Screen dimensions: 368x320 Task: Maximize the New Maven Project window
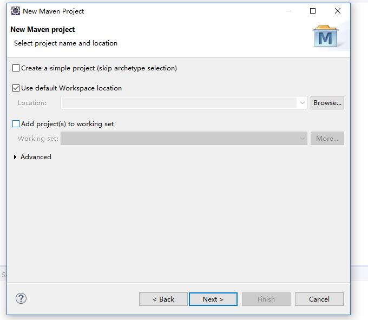pyautogui.click(x=313, y=11)
